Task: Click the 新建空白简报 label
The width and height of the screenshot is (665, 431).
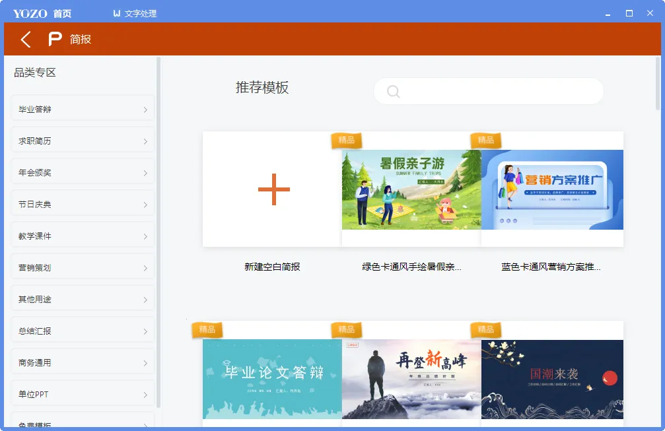Action: click(x=272, y=267)
